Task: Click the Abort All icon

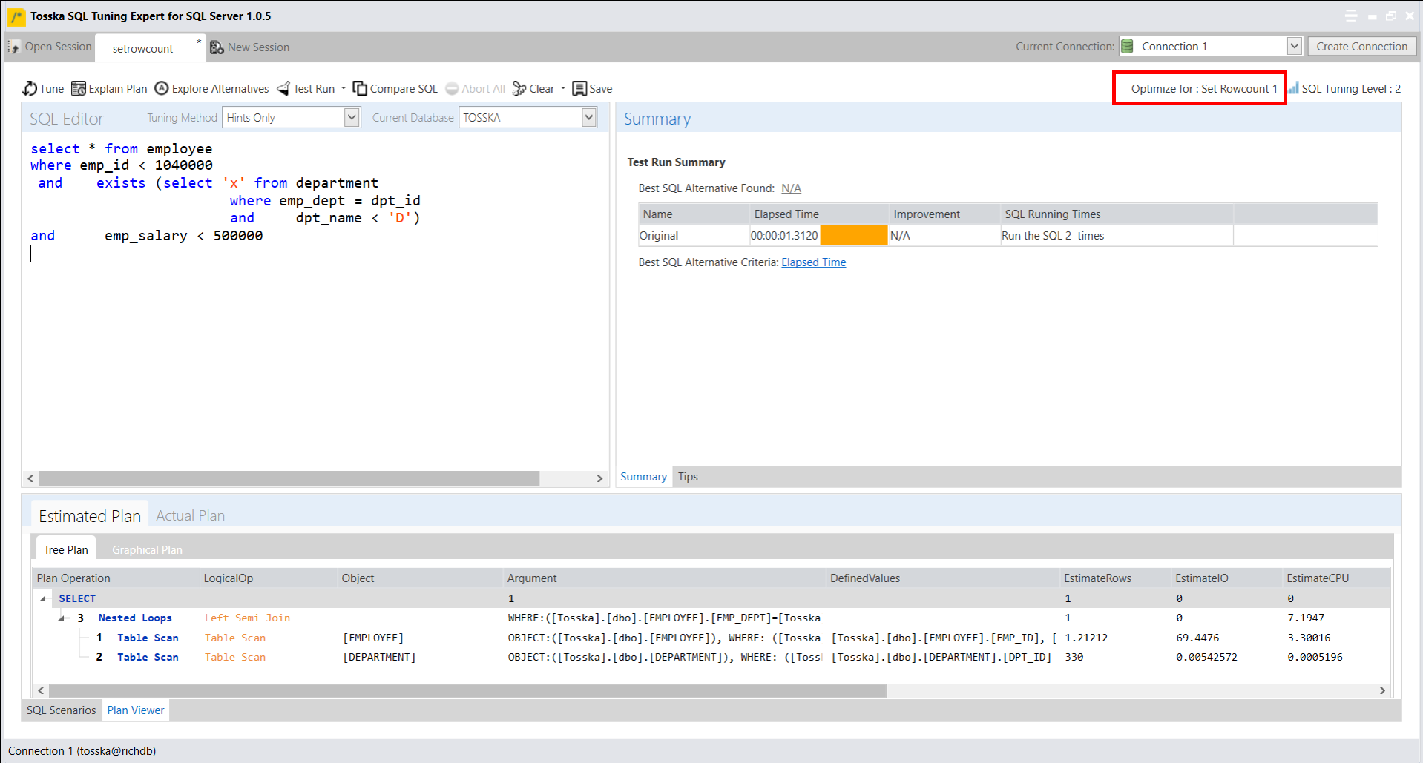Action: (452, 88)
